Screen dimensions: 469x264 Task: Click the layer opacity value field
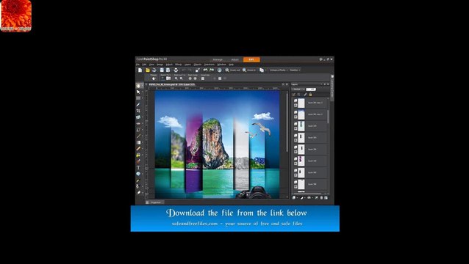point(311,89)
